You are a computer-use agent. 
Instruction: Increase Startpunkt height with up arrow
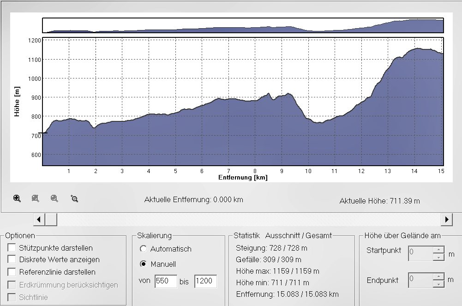pos(438,250)
